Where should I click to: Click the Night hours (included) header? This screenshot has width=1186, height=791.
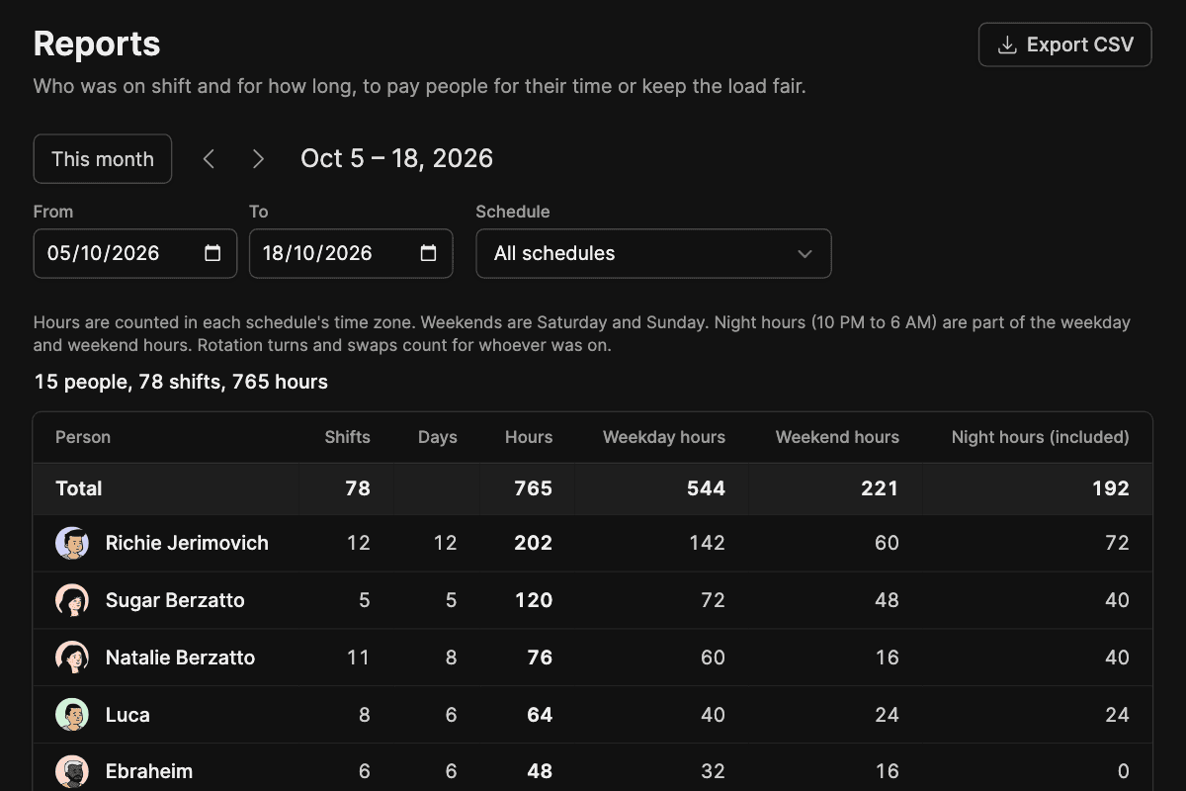coord(1040,437)
